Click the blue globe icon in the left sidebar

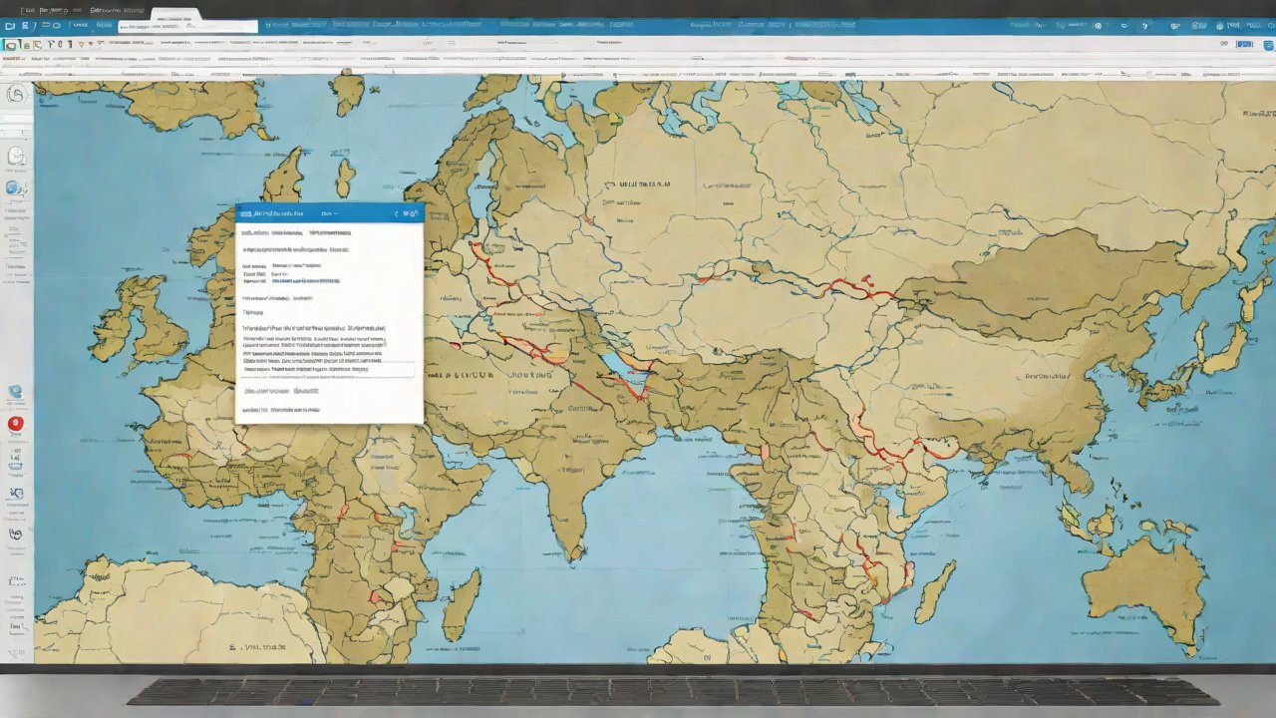click(x=14, y=187)
